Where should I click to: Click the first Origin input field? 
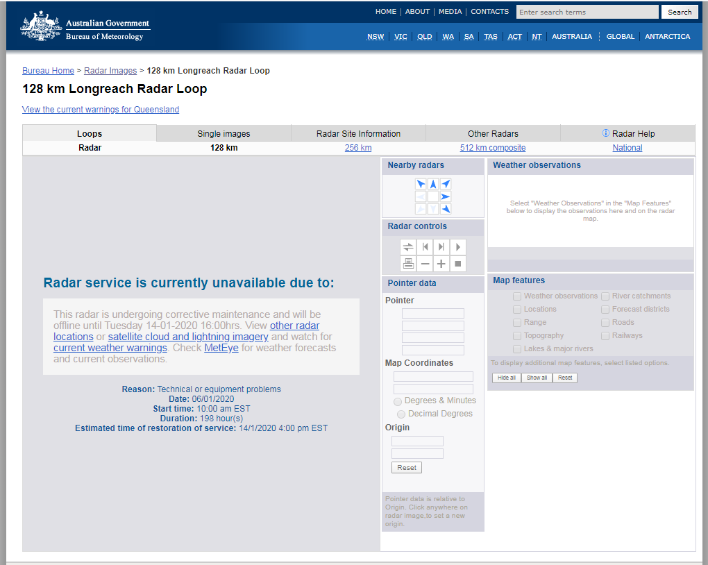click(417, 441)
